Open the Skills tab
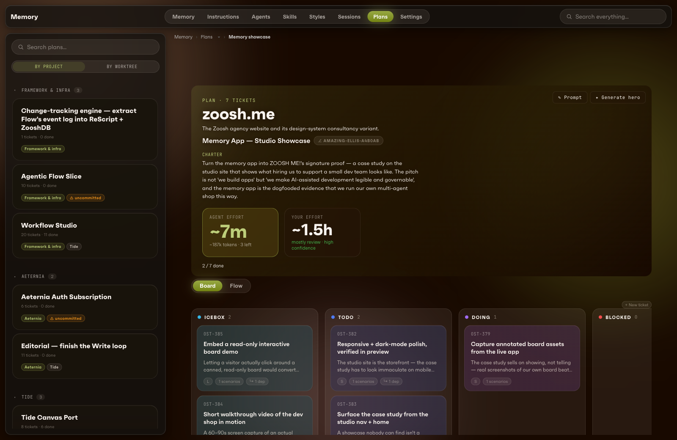The width and height of the screenshot is (677, 440). pyautogui.click(x=289, y=17)
